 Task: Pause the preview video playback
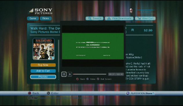coord(64,74)
